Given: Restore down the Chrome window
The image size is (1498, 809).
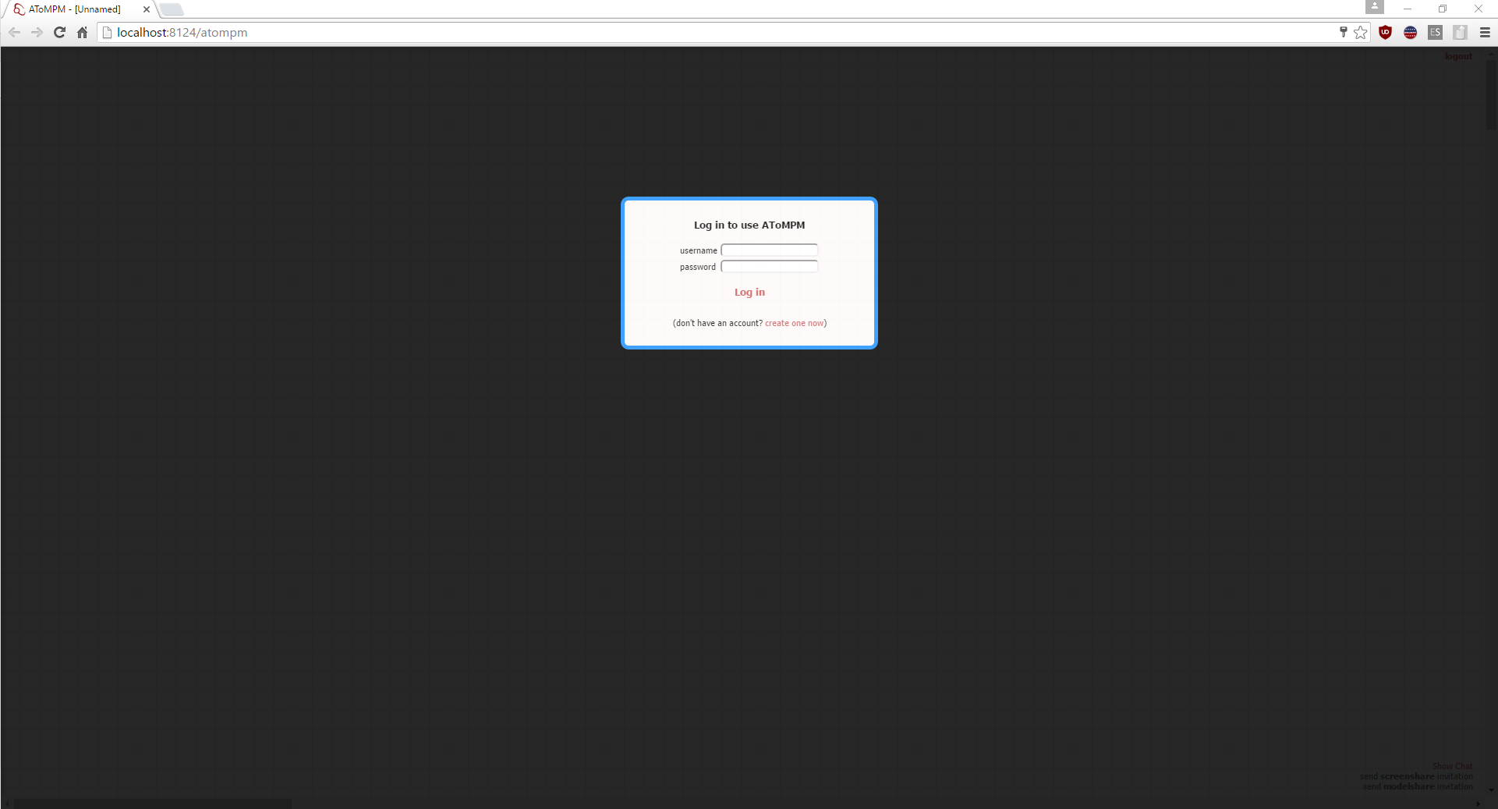Looking at the screenshot, I should click(1443, 9).
